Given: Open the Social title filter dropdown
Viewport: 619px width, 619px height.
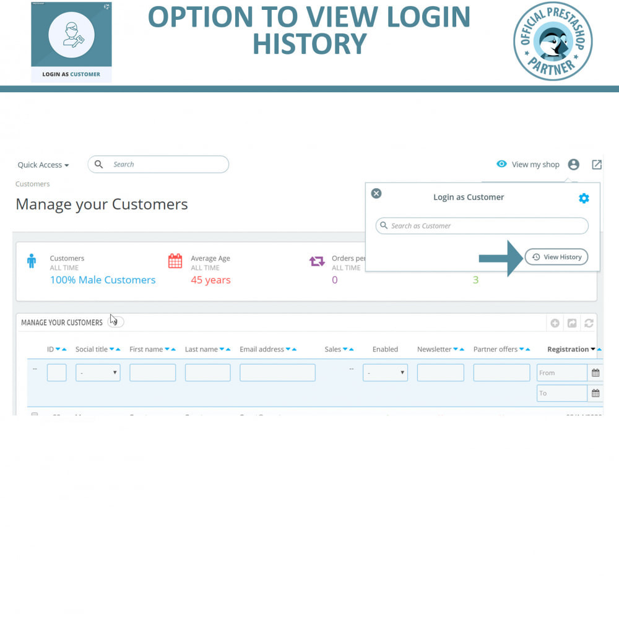Looking at the screenshot, I should tap(98, 372).
